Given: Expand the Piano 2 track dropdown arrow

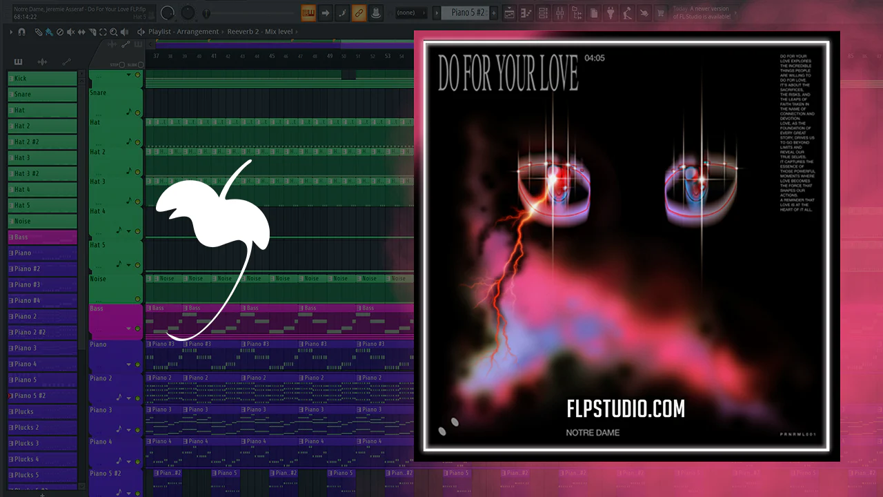Looking at the screenshot, I should (x=128, y=398).
